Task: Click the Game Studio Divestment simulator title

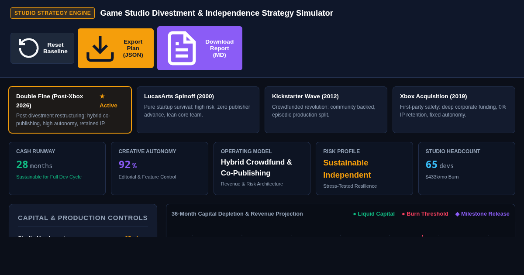Action: (x=217, y=13)
